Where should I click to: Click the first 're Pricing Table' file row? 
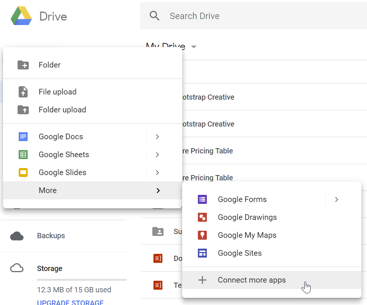click(274, 151)
